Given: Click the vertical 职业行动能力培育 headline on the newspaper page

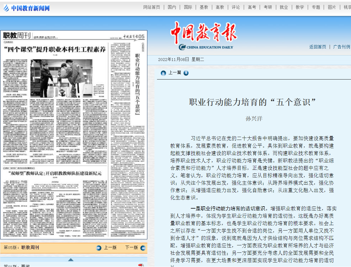Looking at the screenshot, I should pyautogui.click(x=138, y=84).
